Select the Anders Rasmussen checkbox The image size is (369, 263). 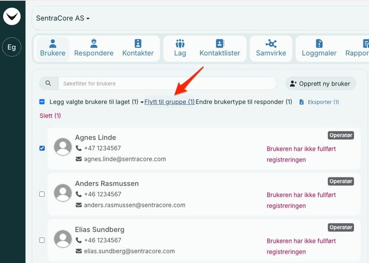(42, 194)
